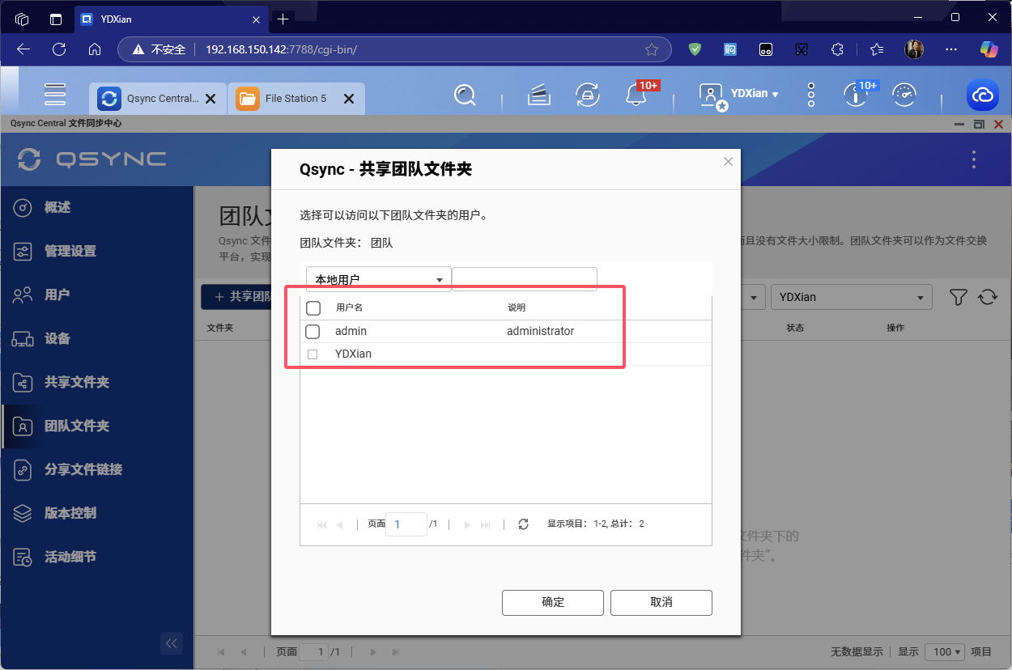Open the 本地用户 user type dropdown
Screen dimensions: 1012x670
379,279
